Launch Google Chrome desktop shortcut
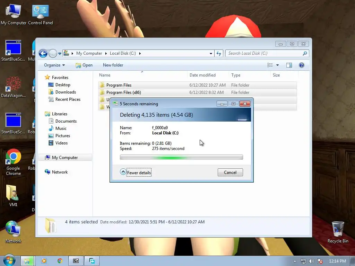This screenshot has width=355, height=266. pos(14,162)
